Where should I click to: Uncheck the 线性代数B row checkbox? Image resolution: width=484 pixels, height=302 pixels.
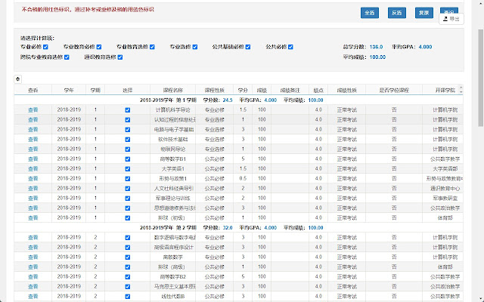tap(128, 297)
